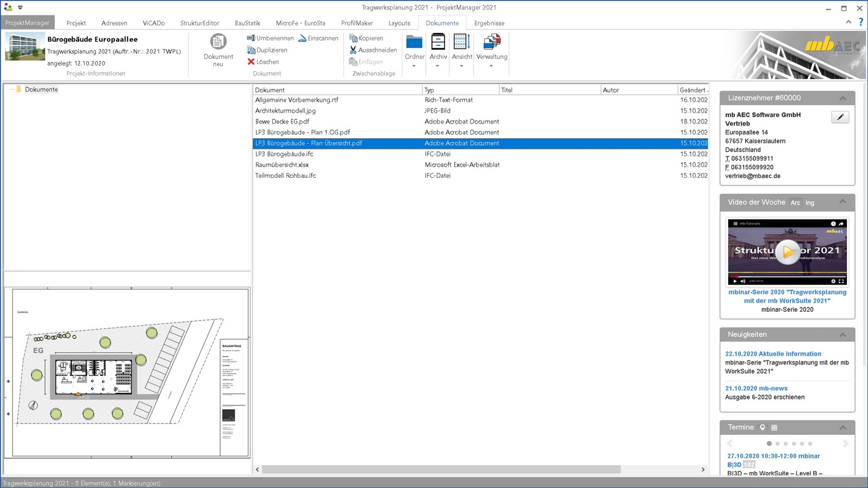Play the video of the week
This screenshot has width=868, height=488.
pos(788,252)
